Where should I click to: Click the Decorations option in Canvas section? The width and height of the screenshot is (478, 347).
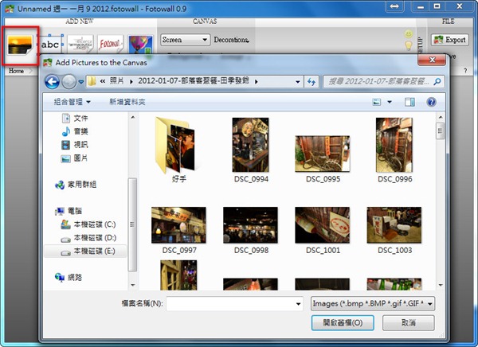click(x=230, y=40)
